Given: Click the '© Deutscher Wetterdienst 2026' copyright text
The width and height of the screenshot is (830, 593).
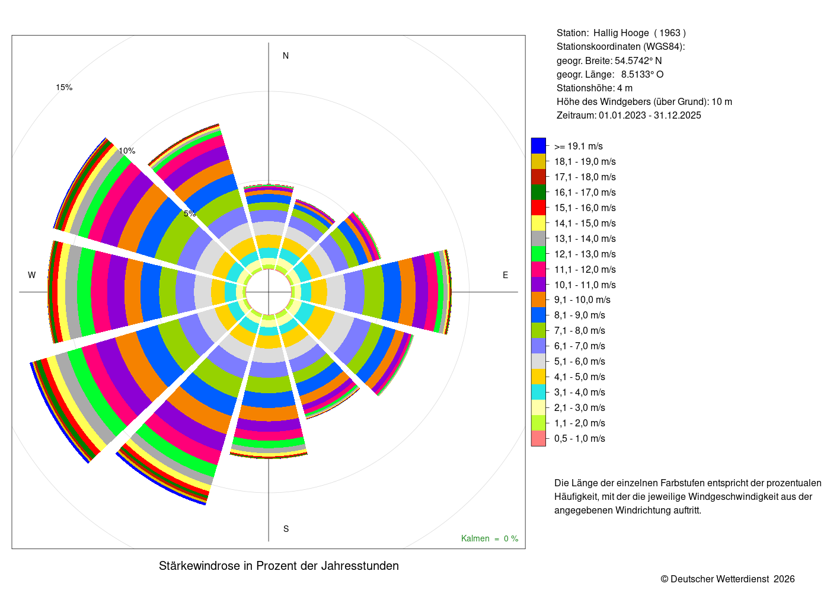Looking at the screenshot, I should pos(728,579).
